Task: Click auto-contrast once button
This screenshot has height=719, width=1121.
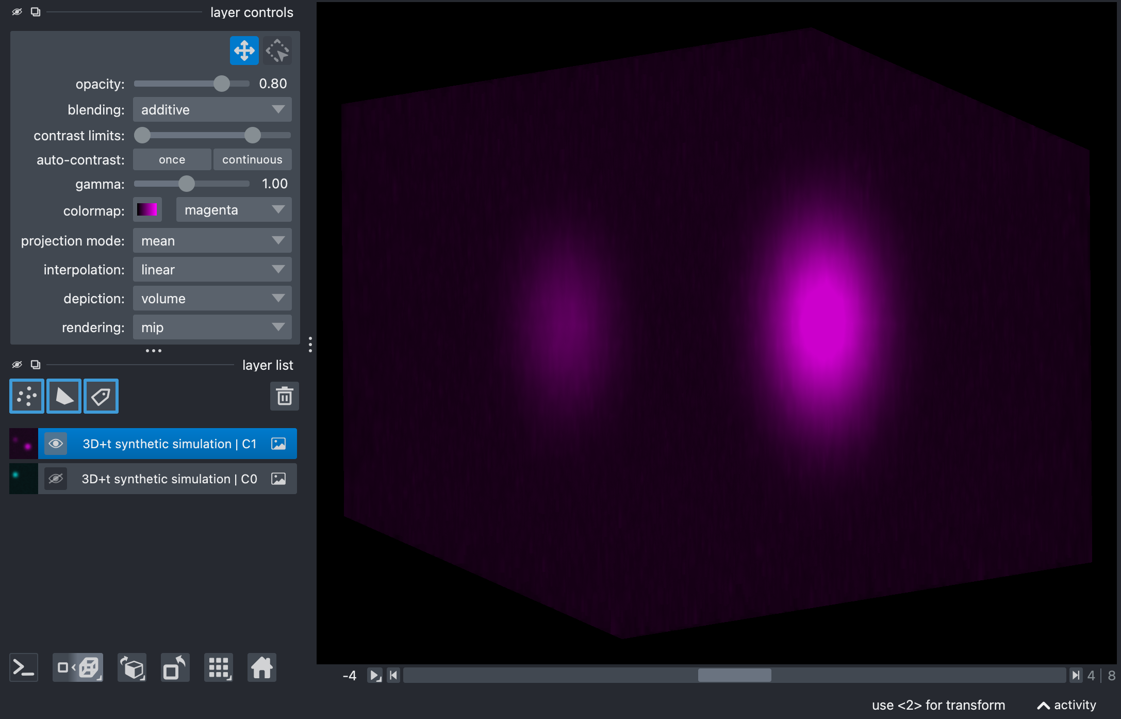Action: pyautogui.click(x=172, y=159)
